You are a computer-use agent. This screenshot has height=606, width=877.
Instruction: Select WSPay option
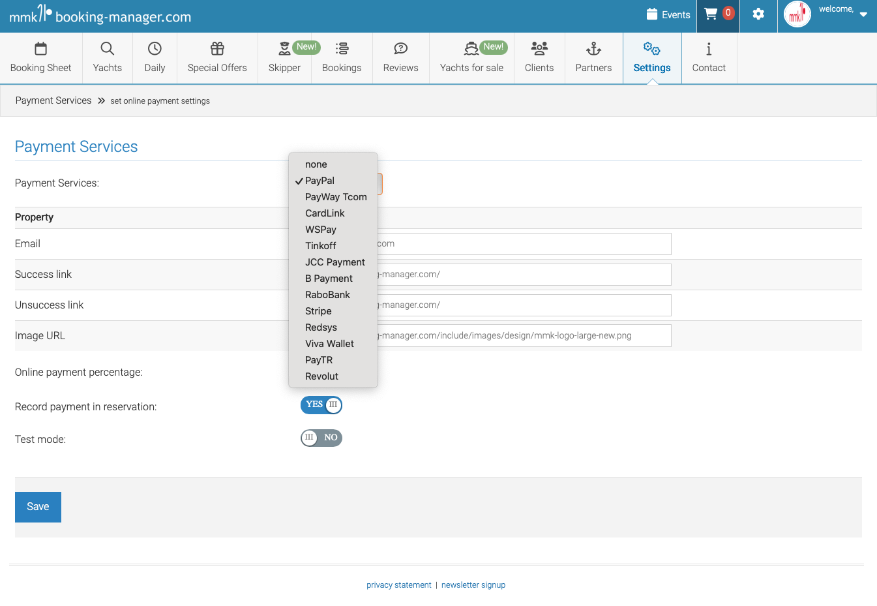[333, 230]
